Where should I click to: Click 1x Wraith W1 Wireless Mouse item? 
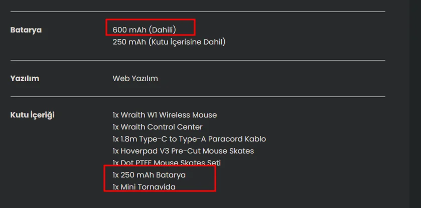pos(165,115)
